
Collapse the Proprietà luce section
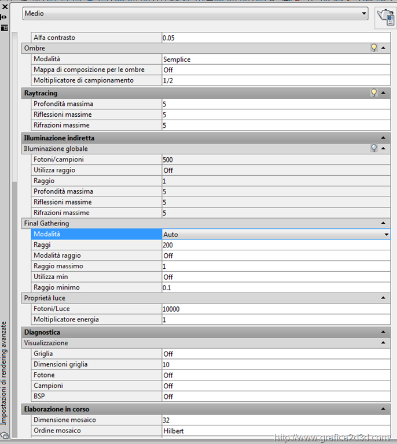[x=383, y=298]
